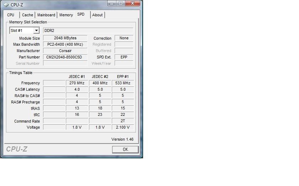Click the 2T Command Rate cell
299x186 pixels.
tap(123, 121)
